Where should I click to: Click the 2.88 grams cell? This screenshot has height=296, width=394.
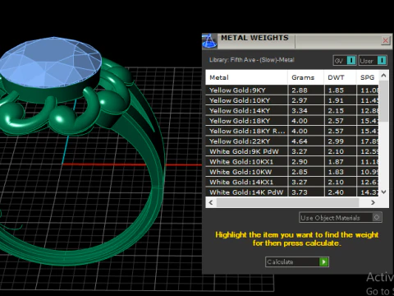(x=305, y=90)
